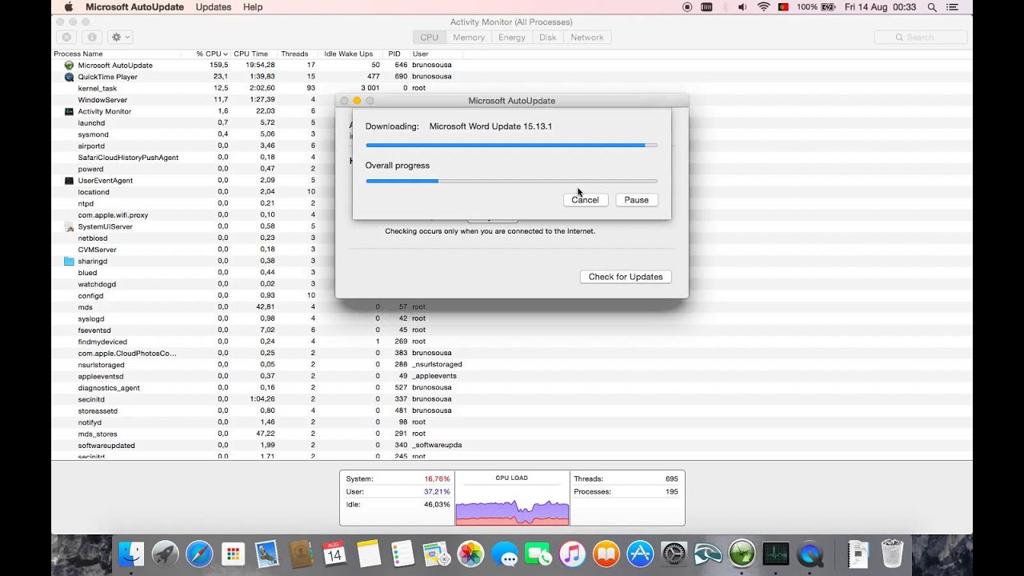The image size is (1024, 576).
Task: Open iBooks from the Dock
Action: pyautogui.click(x=606, y=554)
